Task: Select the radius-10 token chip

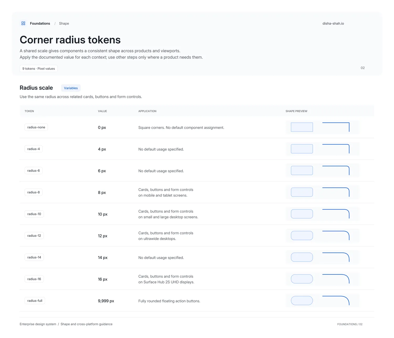Action: click(34, 214)
